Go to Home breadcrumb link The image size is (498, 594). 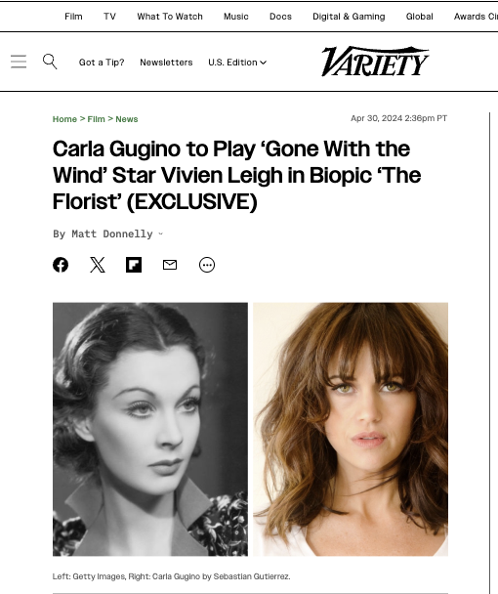(64, 119)
